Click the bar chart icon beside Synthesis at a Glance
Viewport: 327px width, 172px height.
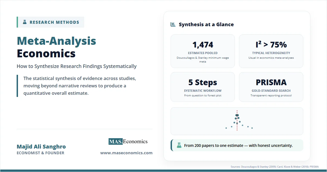(x=173, y=24)
